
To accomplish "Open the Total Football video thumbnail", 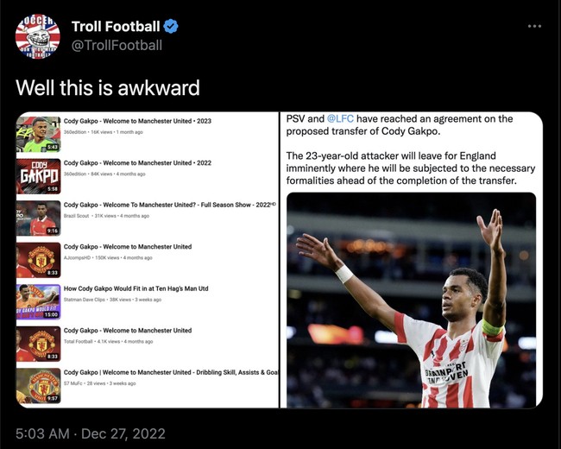I will point(38,343).
